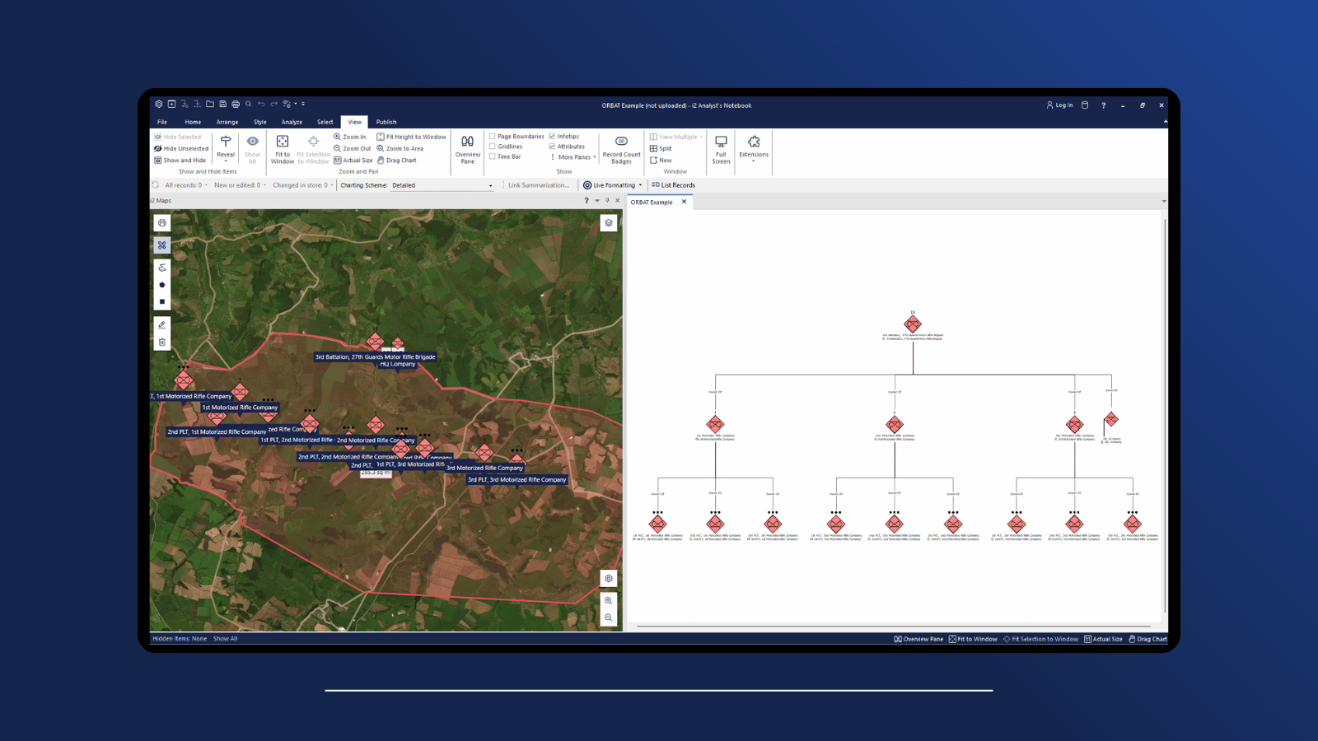Click the map print icon
1318x741 pixels.
pos(162,223)
